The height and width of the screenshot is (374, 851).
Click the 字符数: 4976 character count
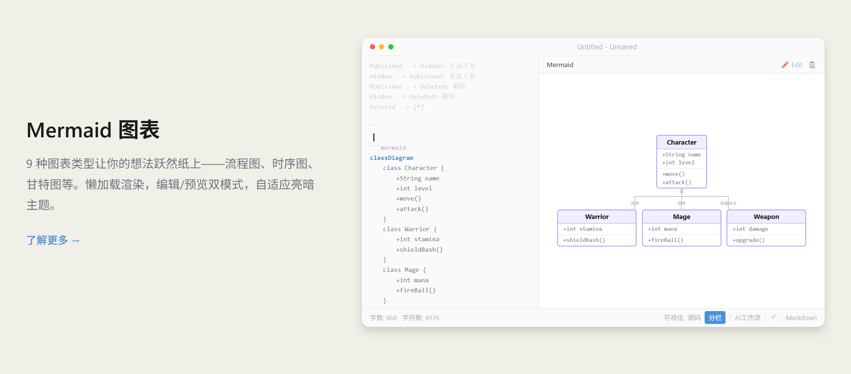pyautogui.click(x=421, y=318)
